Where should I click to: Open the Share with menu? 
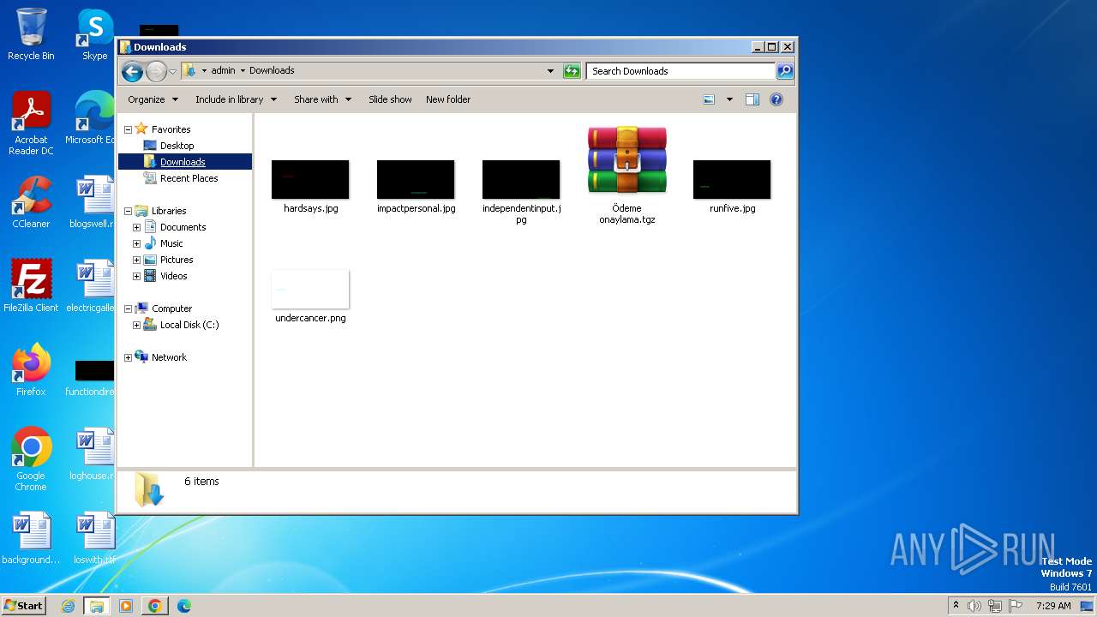point(322,99)
